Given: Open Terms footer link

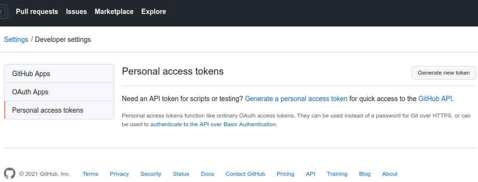Looking at the screenshot, I should coord(90,174).
